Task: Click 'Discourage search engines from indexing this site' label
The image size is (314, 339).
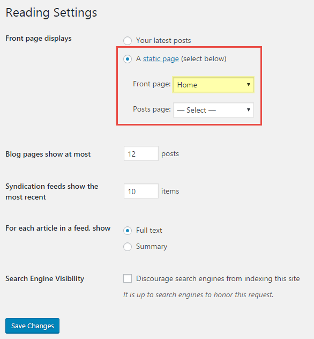Action: (218, 278)
